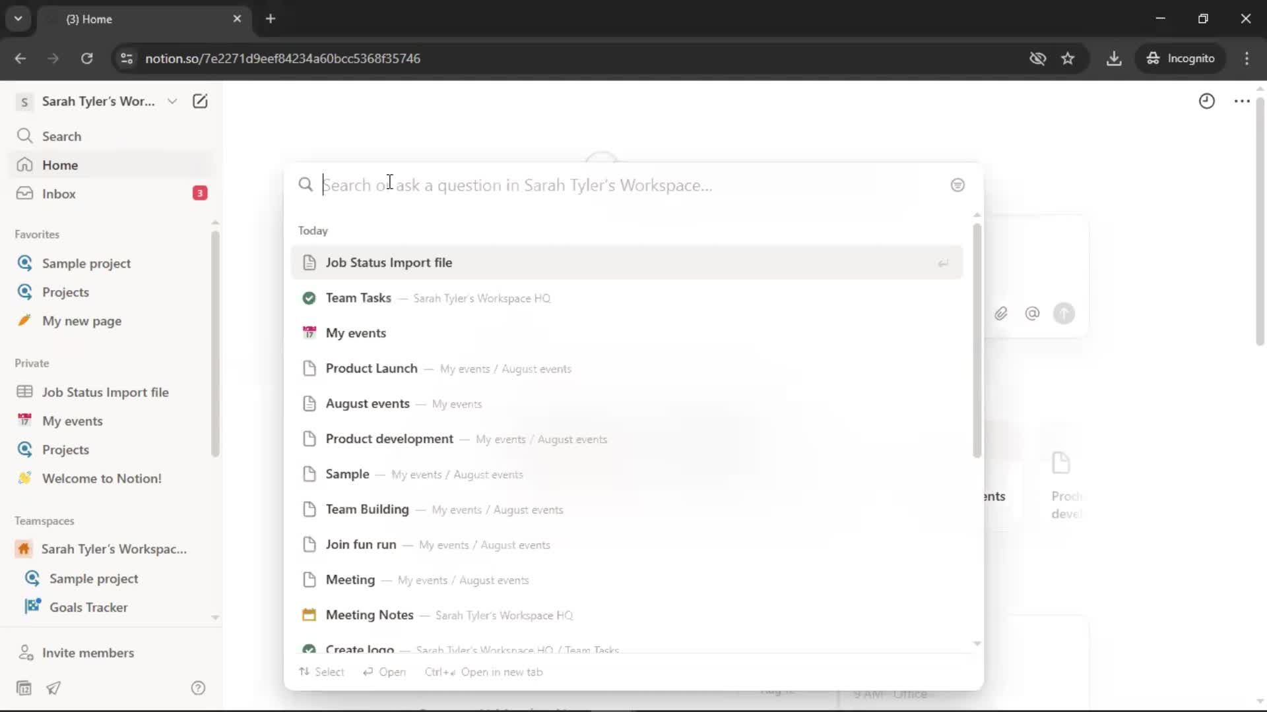Screen dimensions: 1267x712
Task: Open page history clock icon
Action: click(x=1206, y=101)
